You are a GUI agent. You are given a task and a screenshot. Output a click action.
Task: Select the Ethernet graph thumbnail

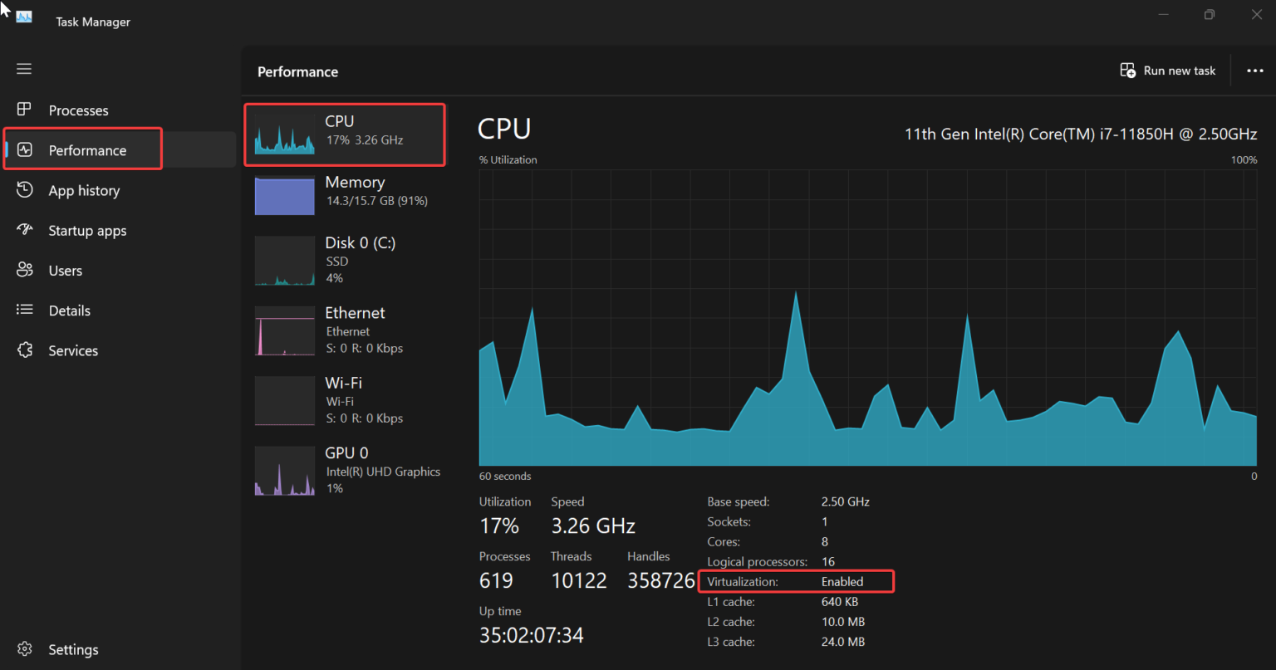285,330
